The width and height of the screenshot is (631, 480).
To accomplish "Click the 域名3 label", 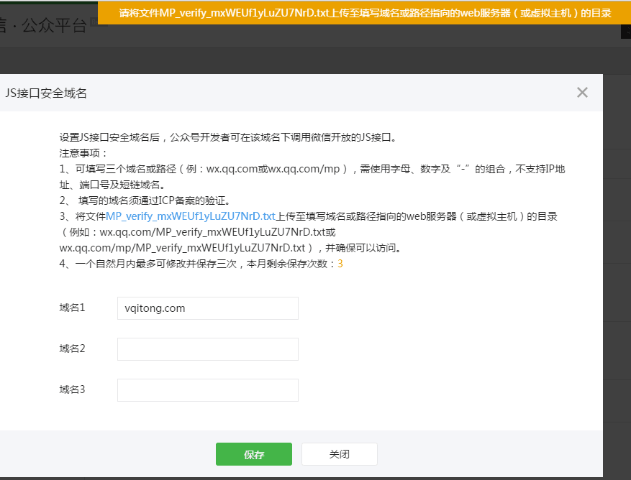I will point(72,389).
